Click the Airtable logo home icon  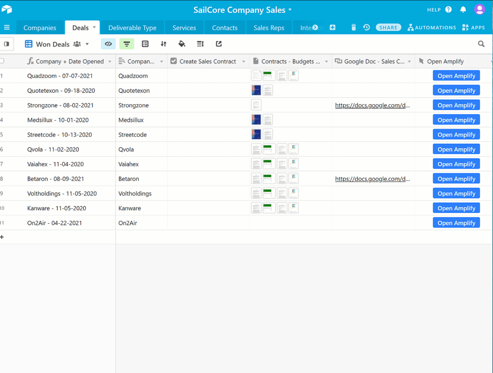(7, 10)
